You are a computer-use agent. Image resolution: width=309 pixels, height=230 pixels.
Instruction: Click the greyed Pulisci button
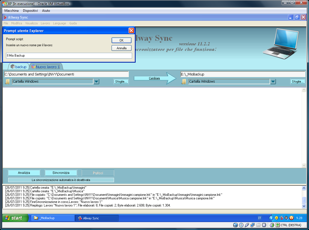coord(98,173)
